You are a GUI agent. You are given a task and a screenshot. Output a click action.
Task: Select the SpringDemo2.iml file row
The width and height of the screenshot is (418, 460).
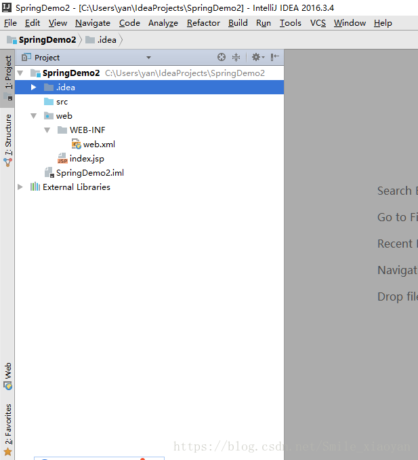[x=150, y=173]
